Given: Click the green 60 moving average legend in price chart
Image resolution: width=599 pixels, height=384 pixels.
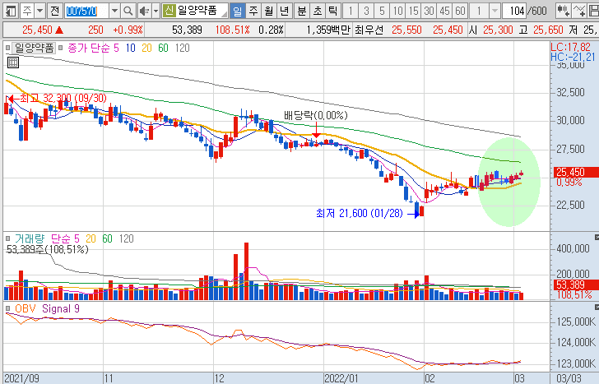Looking at the screenshot, I should (163, 48).
